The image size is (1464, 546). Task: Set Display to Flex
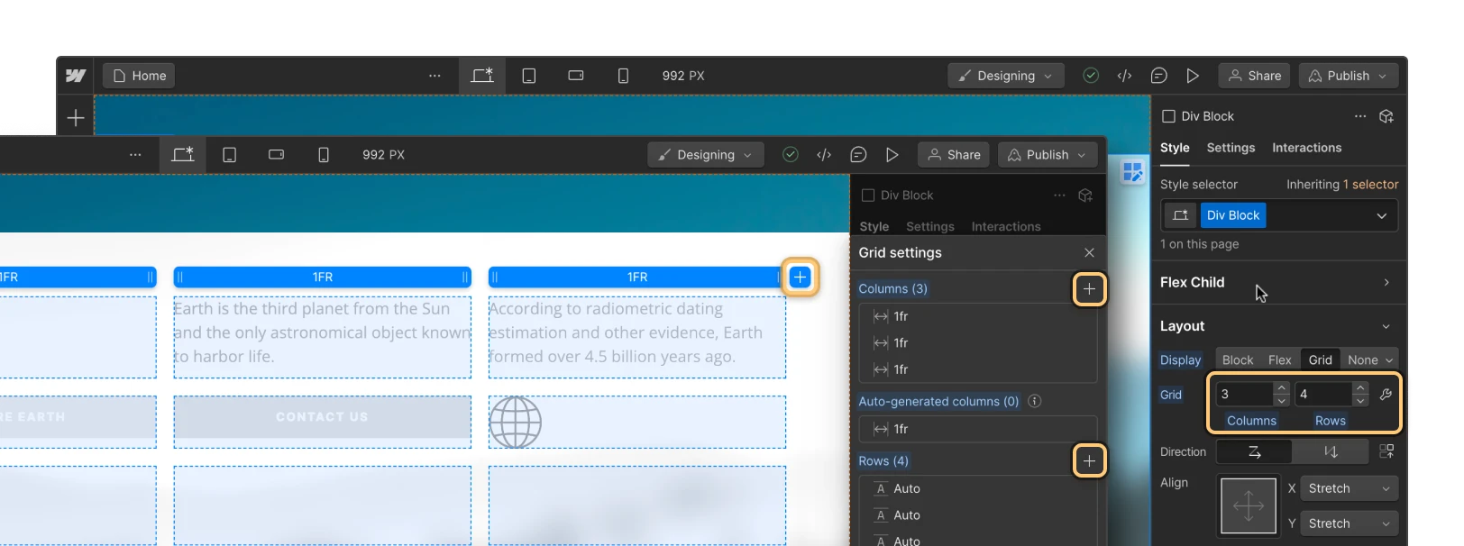click(x=1279, y=359)
